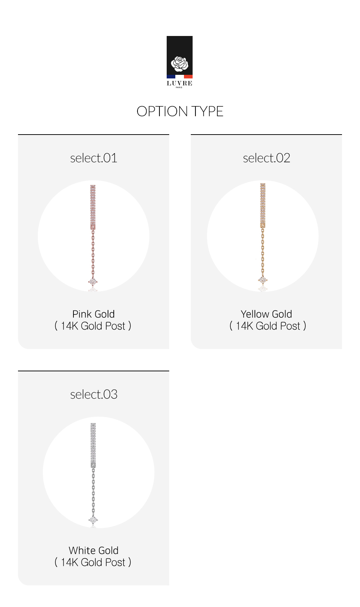Click the OPTION TYPE heading
The width and height of the screenshot is (360, 607).
tap(180, 112)
